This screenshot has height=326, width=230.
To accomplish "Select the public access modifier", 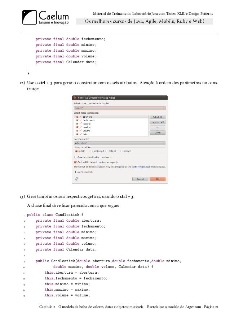I will (76, 151).
